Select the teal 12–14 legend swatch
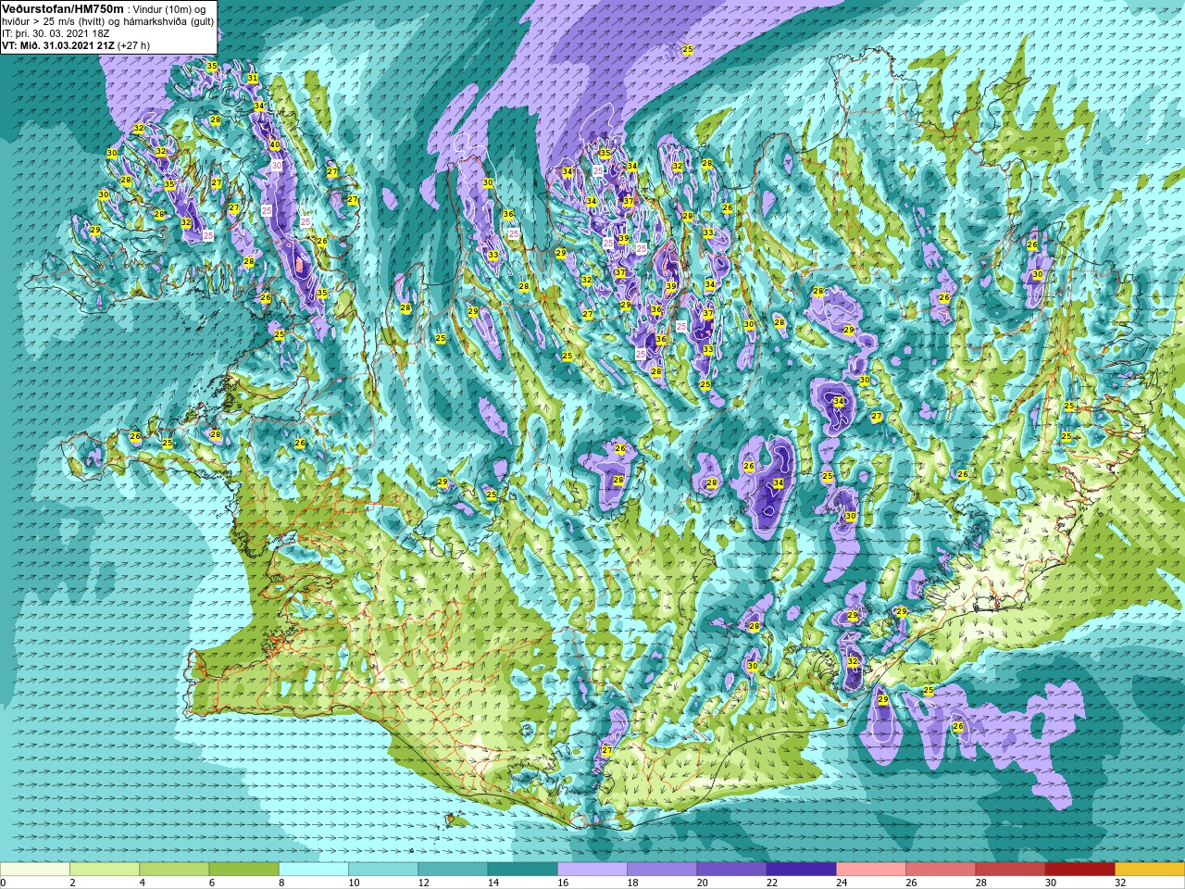Screen dimensions: 1185x889 [x=453, y=870]
